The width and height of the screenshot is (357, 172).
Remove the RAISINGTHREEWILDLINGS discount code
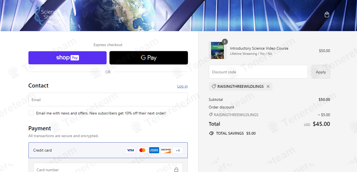pos(268,86)
